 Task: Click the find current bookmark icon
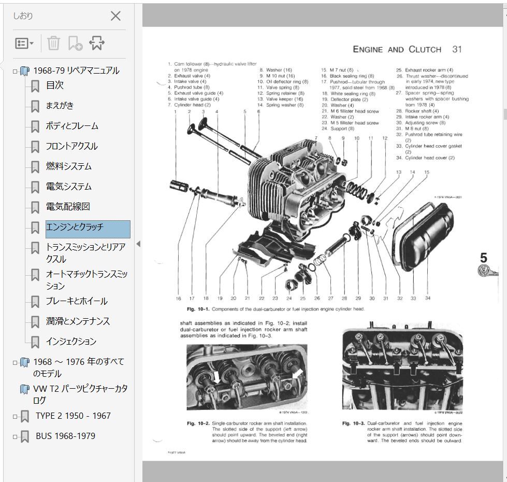(x=97, y=43)
